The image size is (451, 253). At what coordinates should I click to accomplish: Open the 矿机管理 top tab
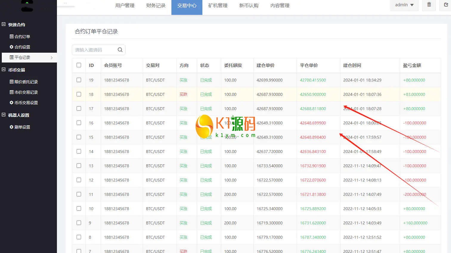pos(218,6)
